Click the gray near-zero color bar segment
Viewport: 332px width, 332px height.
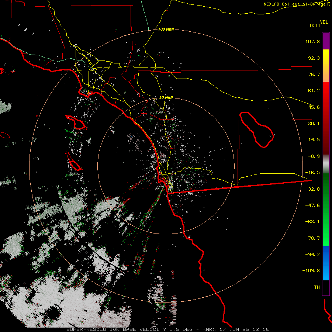326,164
